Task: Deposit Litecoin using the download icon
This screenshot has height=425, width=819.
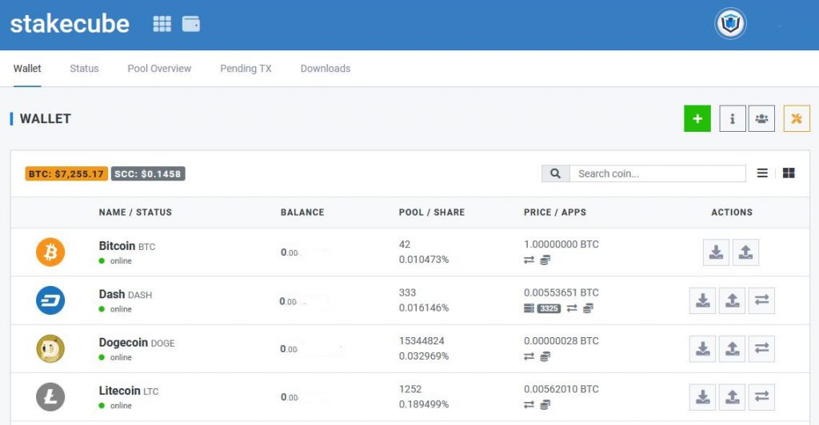Action: click(702, 397)
